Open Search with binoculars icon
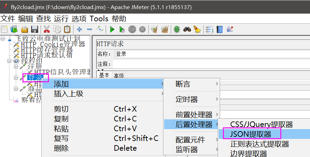310x157 pixels. click(187, 29)
